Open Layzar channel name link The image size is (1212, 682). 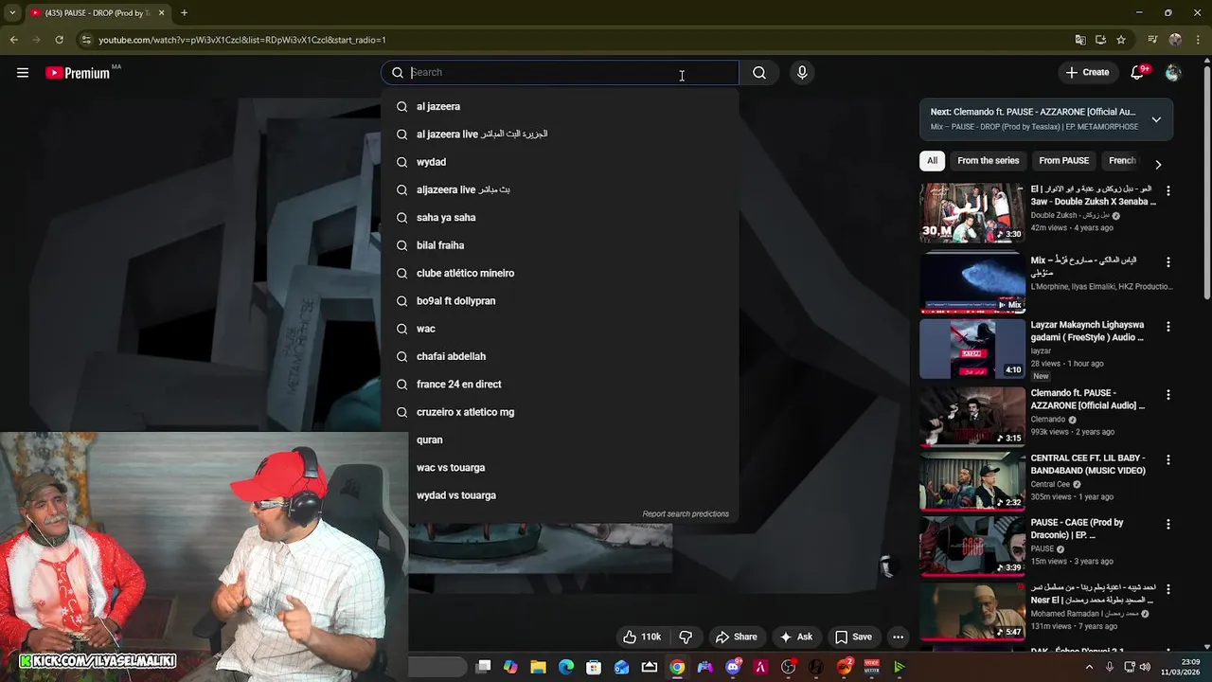1041,350
